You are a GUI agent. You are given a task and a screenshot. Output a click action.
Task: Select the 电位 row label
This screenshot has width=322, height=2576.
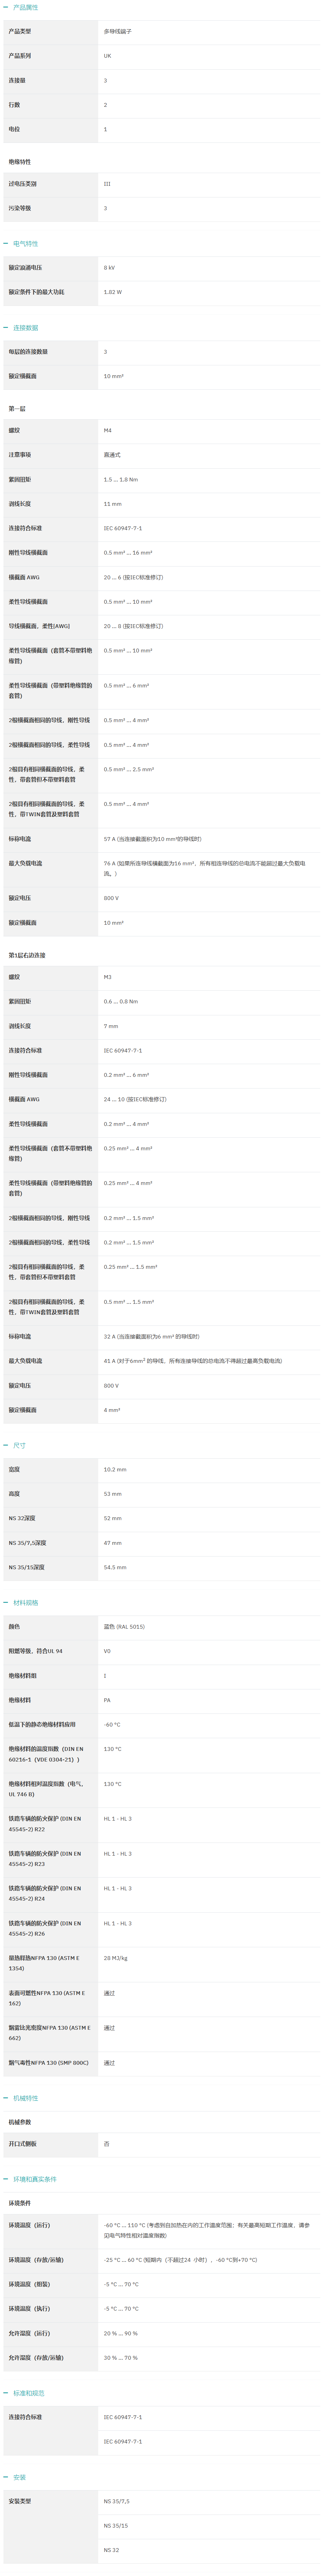(x=14, y=129)
